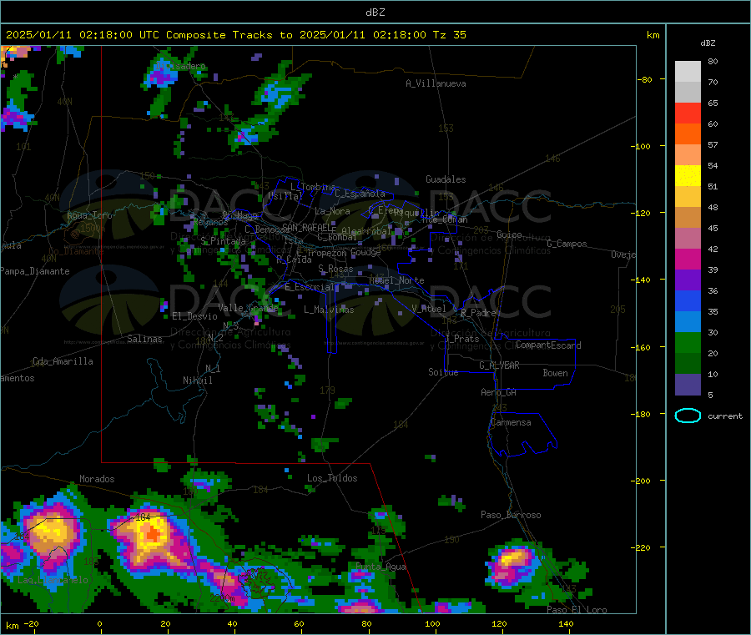
Task: Click the 'S_Pintada' label
Action: [223, 241]
